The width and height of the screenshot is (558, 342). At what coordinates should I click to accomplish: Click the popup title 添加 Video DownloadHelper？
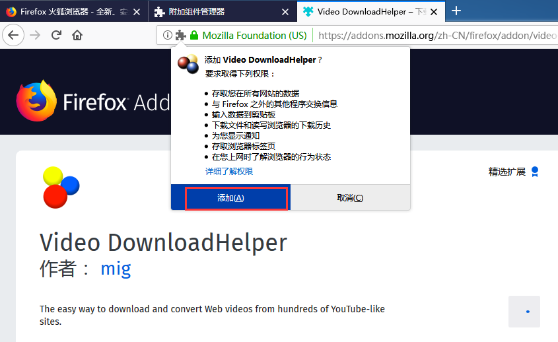263,60
